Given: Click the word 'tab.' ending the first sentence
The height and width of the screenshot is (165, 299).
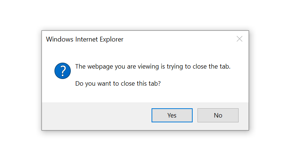Looking at the screenshot, I should [x=225, y=66].
